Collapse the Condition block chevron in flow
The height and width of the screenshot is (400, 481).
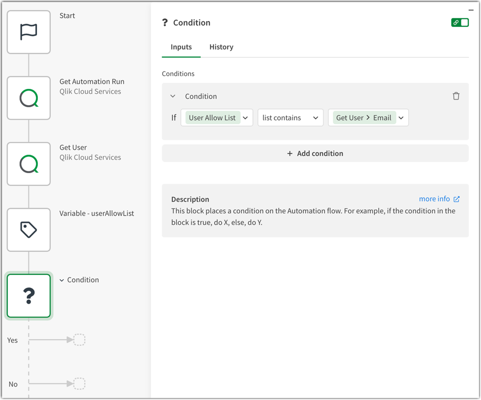click(62, 280)
